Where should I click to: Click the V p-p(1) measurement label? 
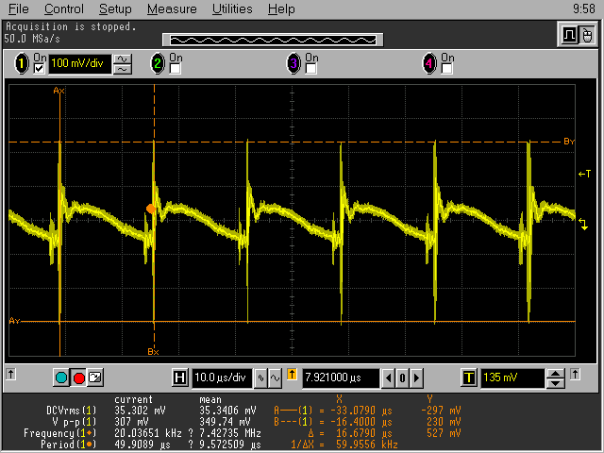pyautogui.click(x=74, y=422)
